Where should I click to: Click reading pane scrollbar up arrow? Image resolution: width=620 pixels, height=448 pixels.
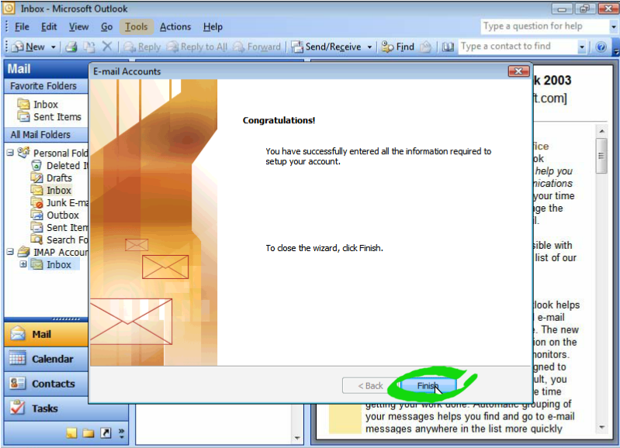[602, 131]
